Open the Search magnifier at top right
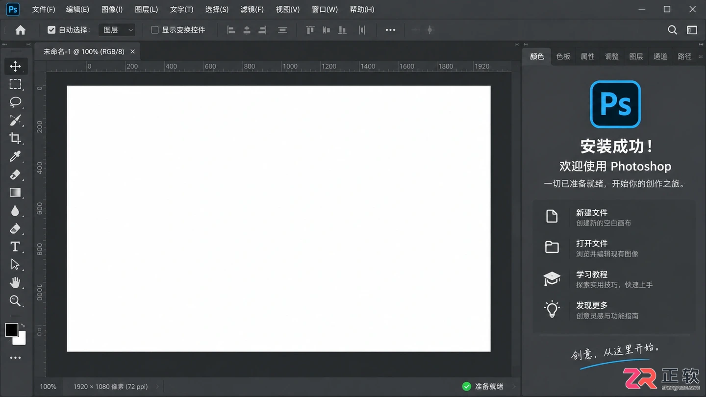 click(x=673, y=30)
